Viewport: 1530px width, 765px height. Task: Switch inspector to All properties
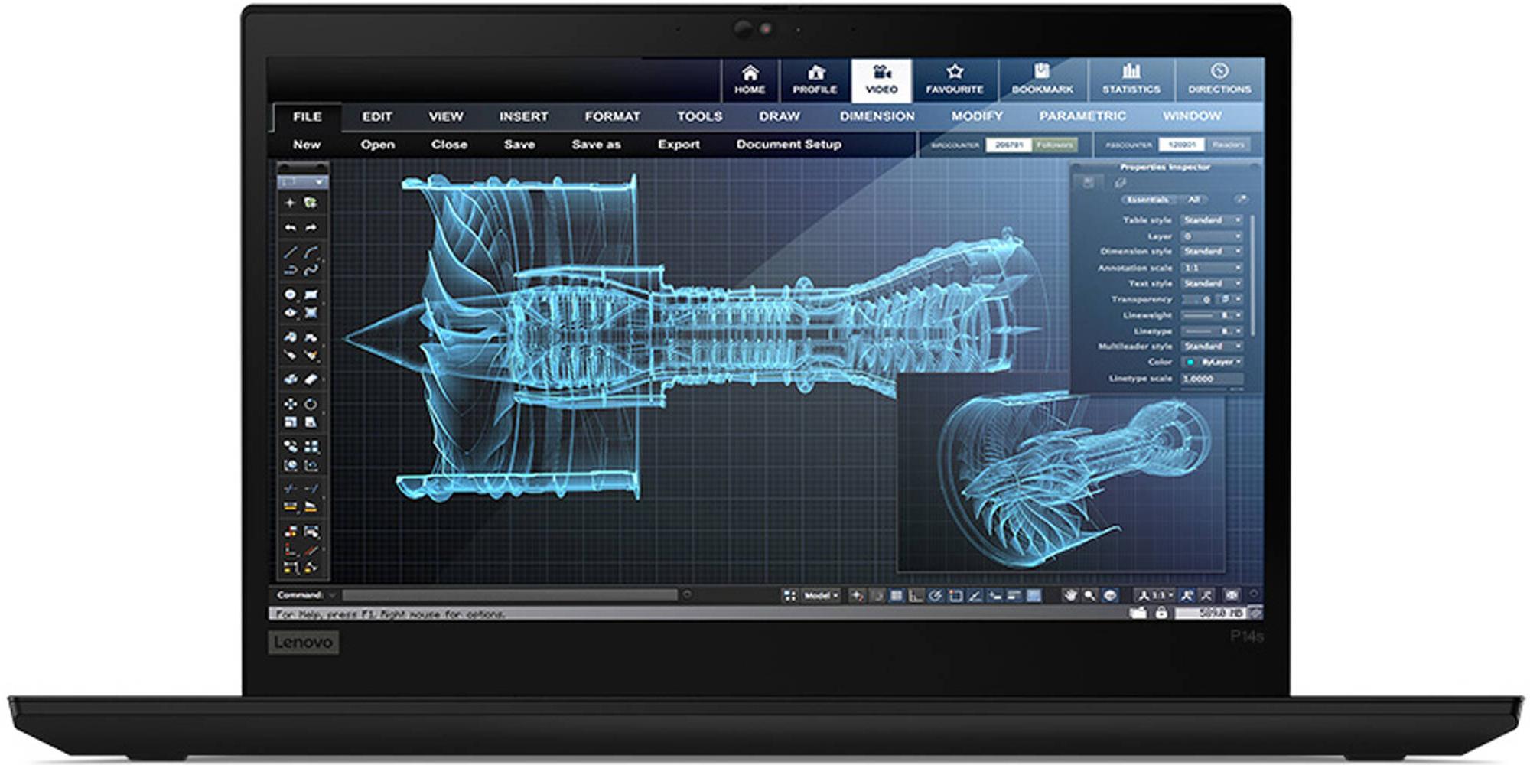1193,200
